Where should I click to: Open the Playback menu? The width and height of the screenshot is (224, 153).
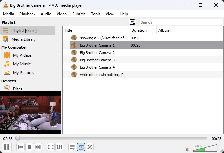(x=28, y=14)
